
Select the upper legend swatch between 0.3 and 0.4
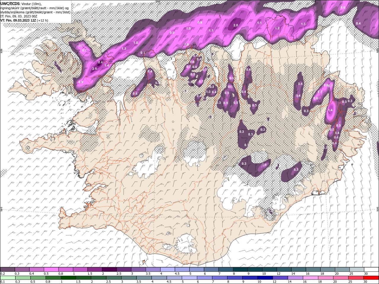22,270
